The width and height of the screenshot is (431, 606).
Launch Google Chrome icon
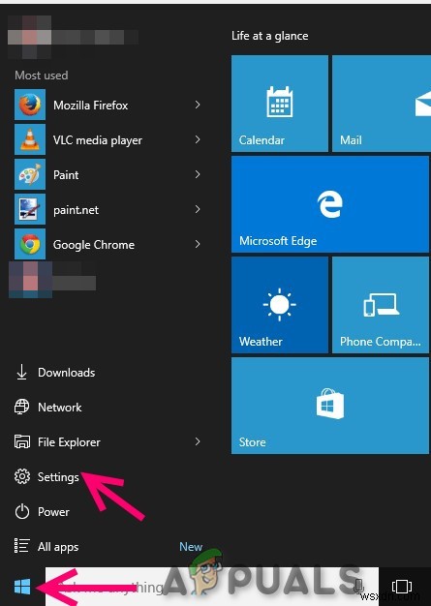30,244
